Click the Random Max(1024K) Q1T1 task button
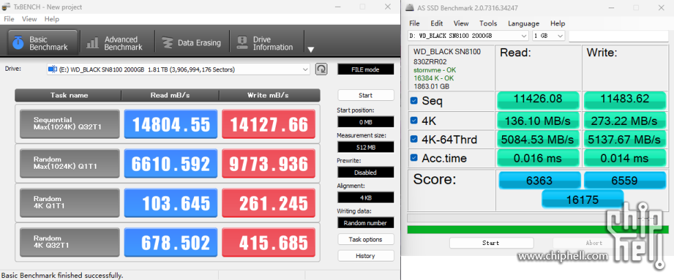The image size is (674, 280). pyautogui.click(x=69, y=163)
